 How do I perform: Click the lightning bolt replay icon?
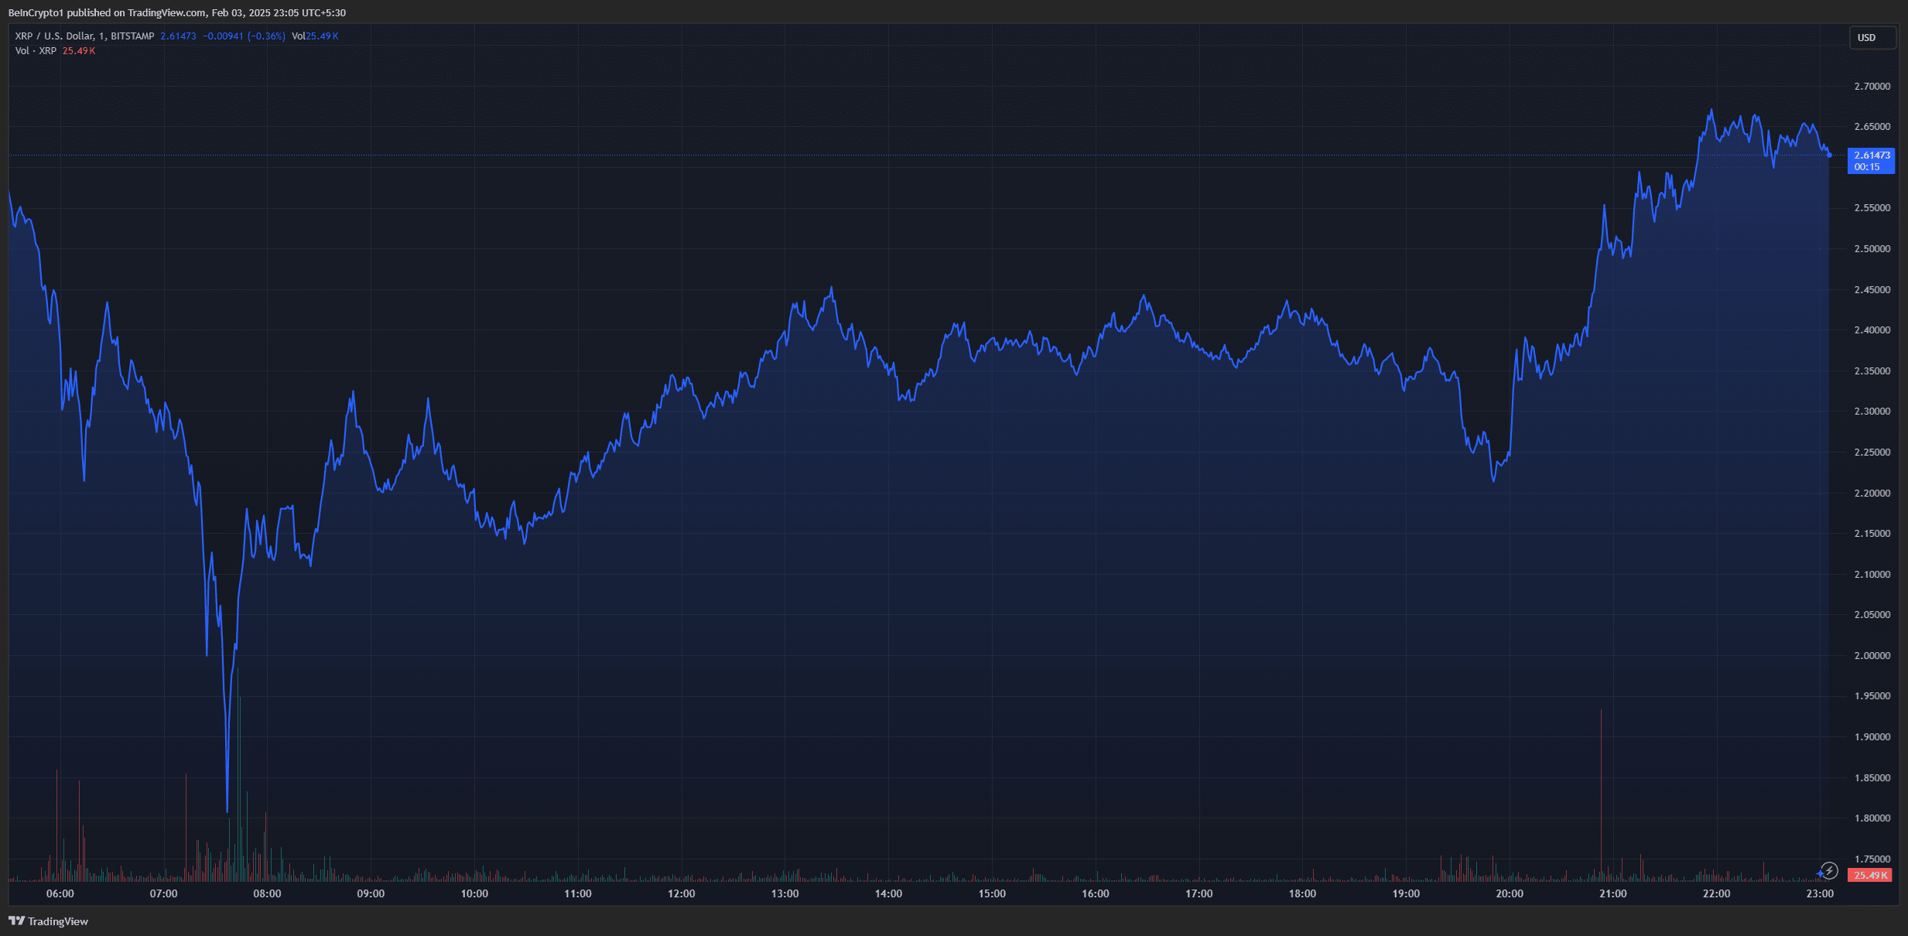click(x=1829, y=871)
